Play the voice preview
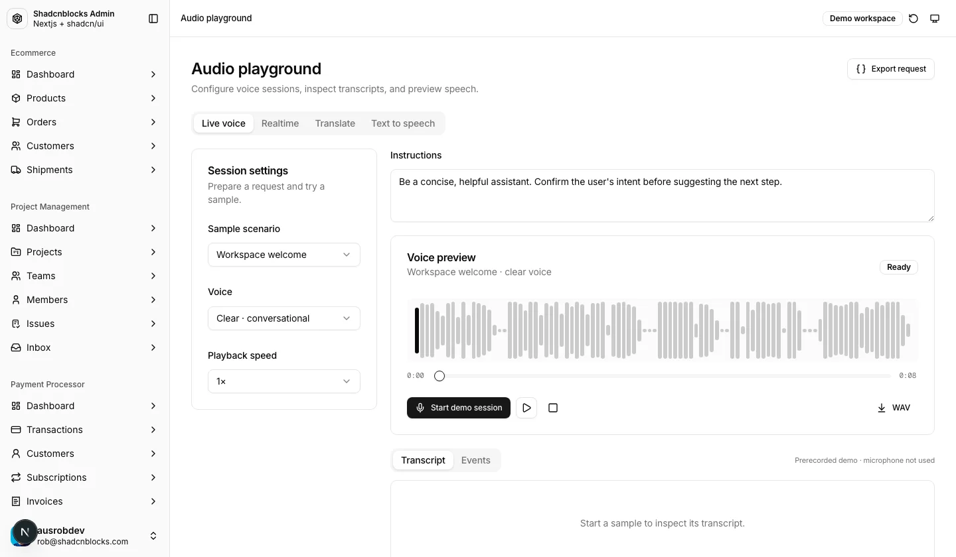Viewport: 956px width, 557px height. (x=526, y=408)
